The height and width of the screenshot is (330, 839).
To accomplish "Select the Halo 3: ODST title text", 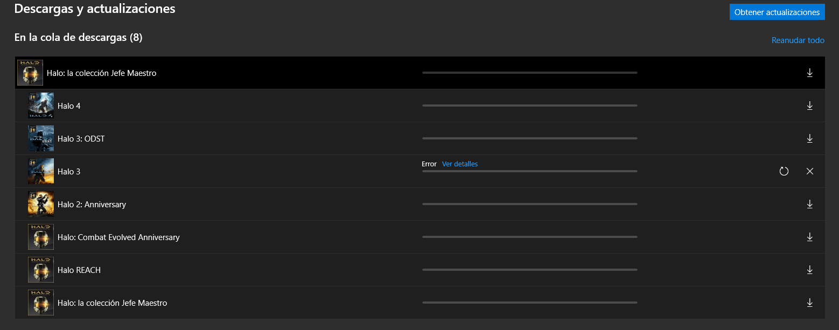I will (81, 139).
